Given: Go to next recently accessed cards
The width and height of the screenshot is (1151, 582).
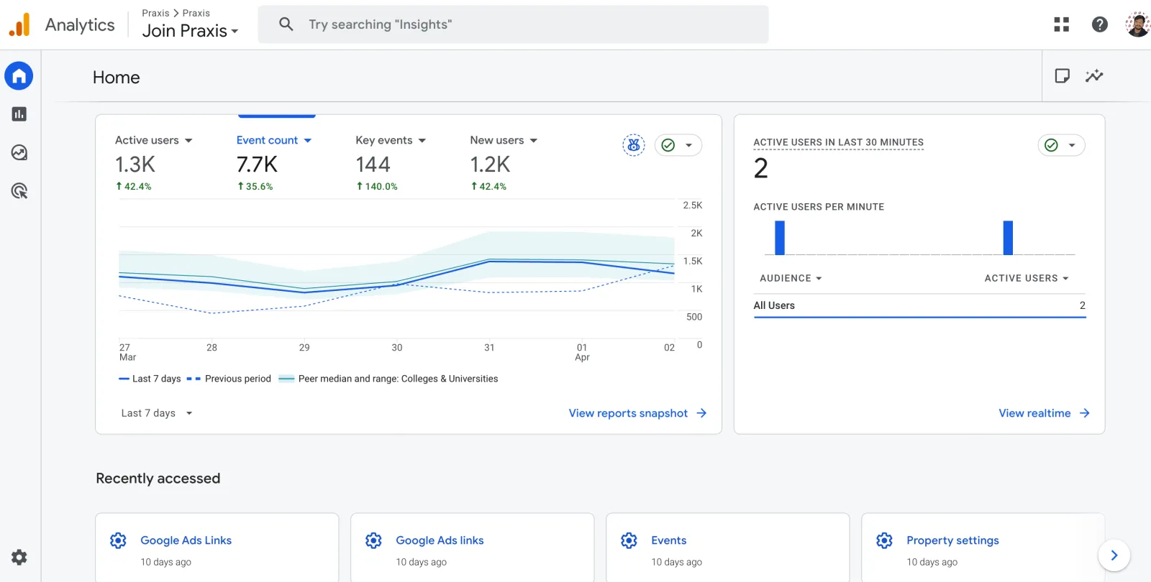Looking at the screenshot, I should 1114,555.
